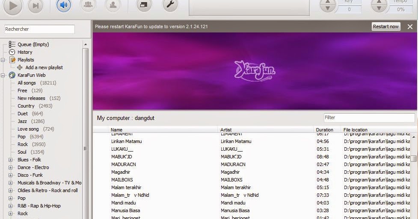Click the plus icon for new playlist
Viewport: 418px width, 219px height.
pos(20,67)
